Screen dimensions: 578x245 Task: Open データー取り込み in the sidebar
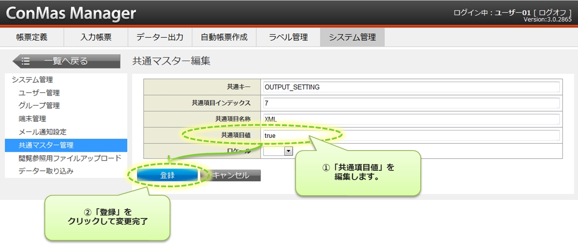coord(46,171)
